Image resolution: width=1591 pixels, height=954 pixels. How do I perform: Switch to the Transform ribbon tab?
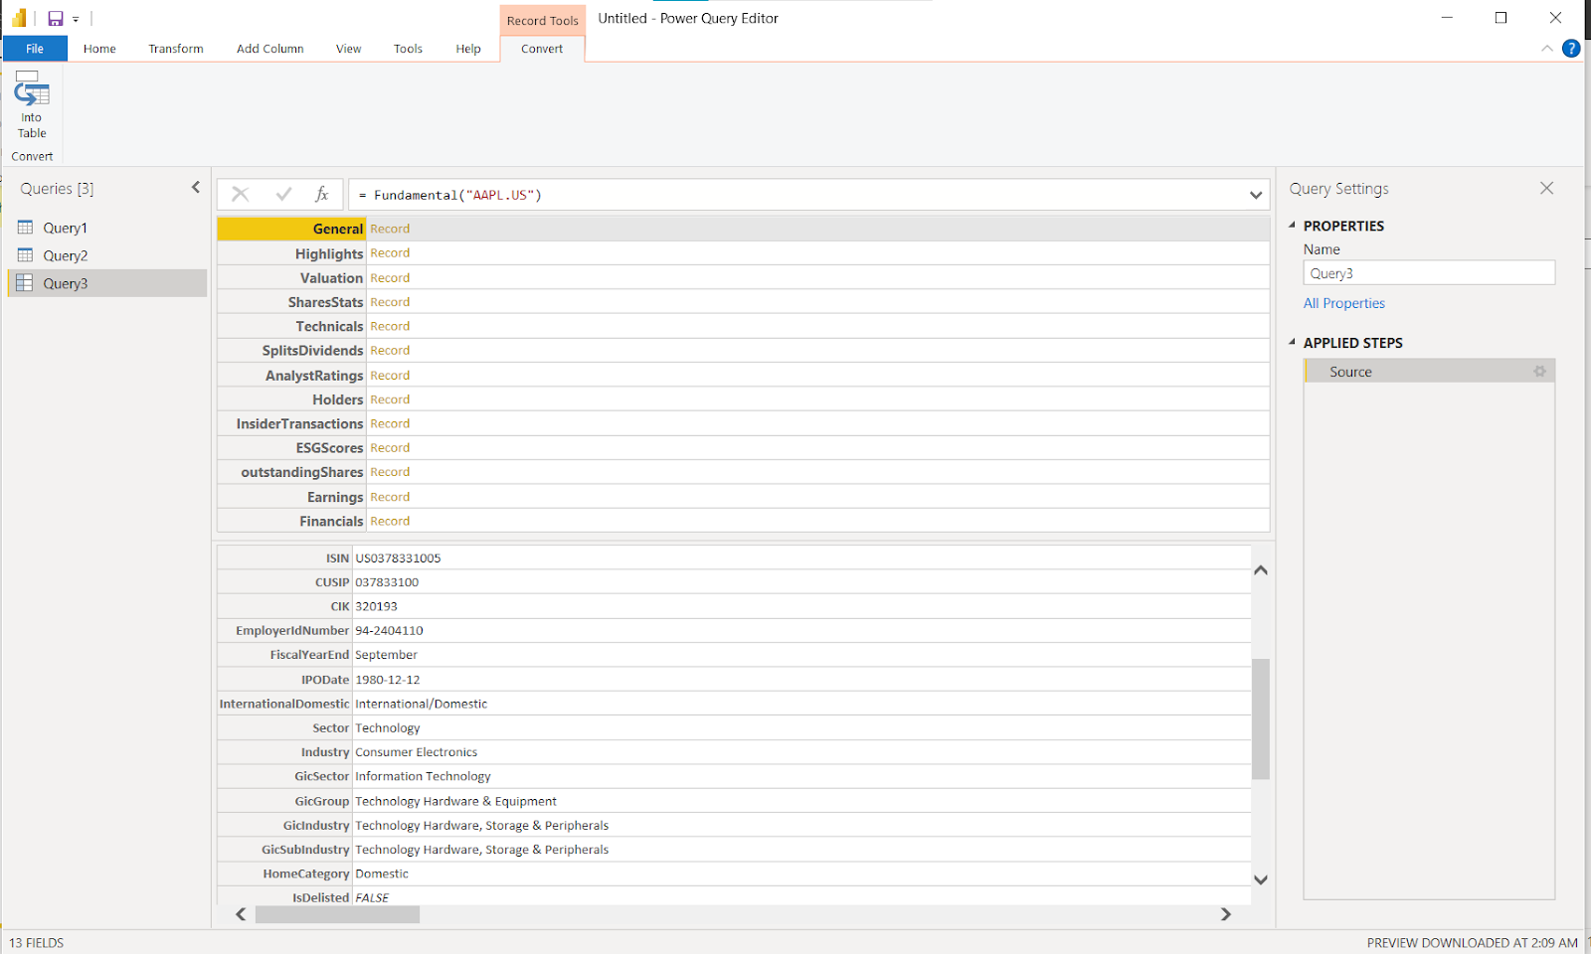tap(176, 49)
